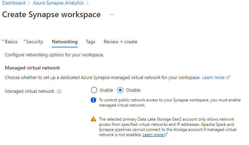The height and width of the screenshot is (145, 249).
Task: Go to the Tags tab
Action: click(x=90, y=42)
